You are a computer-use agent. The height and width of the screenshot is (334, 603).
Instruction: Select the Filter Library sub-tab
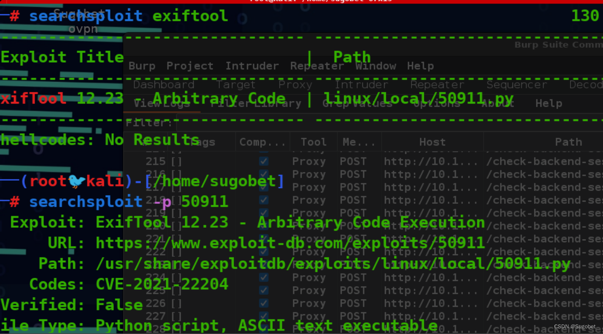click(x=256, y=104)
